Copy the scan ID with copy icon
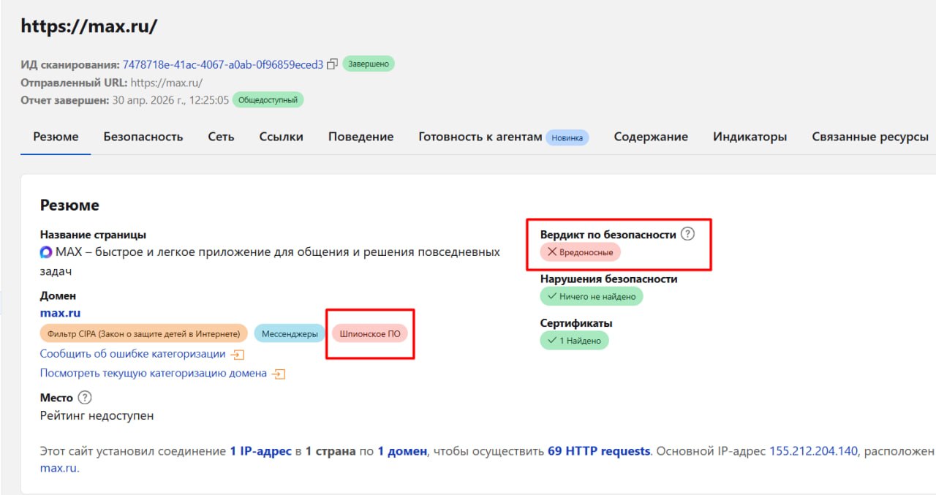This screenshot has width=936, height=495. [x=332, y=64]
